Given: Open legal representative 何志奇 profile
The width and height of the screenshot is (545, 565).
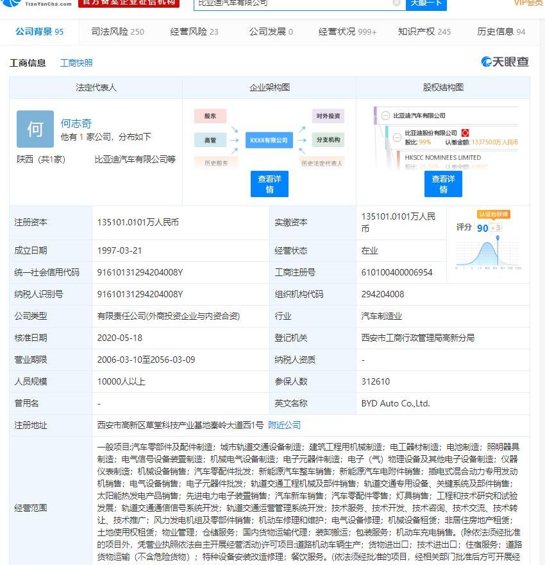Looking at the screenshot, I should tap(76, 123).
